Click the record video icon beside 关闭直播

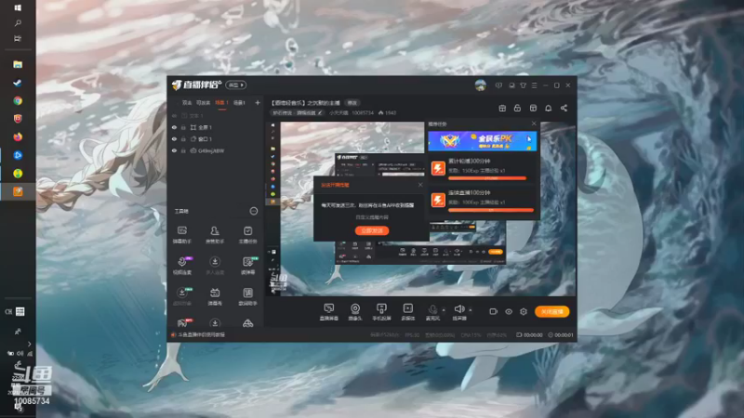tap(494, 311)
